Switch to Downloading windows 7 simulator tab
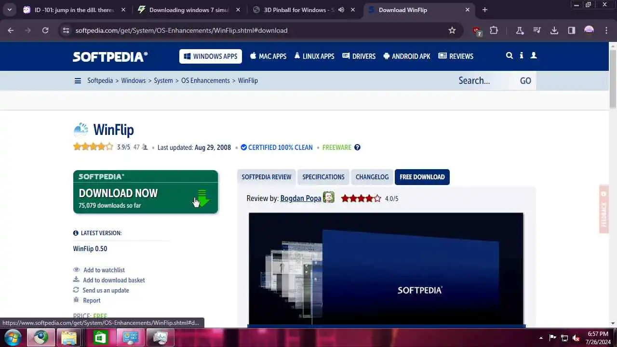Image resolution: width=617 pixels, height=347 pixels. pos(189,10)
